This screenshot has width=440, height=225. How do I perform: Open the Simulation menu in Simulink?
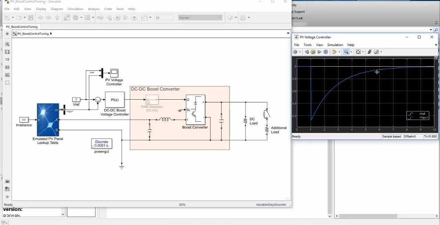click(75, 9)
